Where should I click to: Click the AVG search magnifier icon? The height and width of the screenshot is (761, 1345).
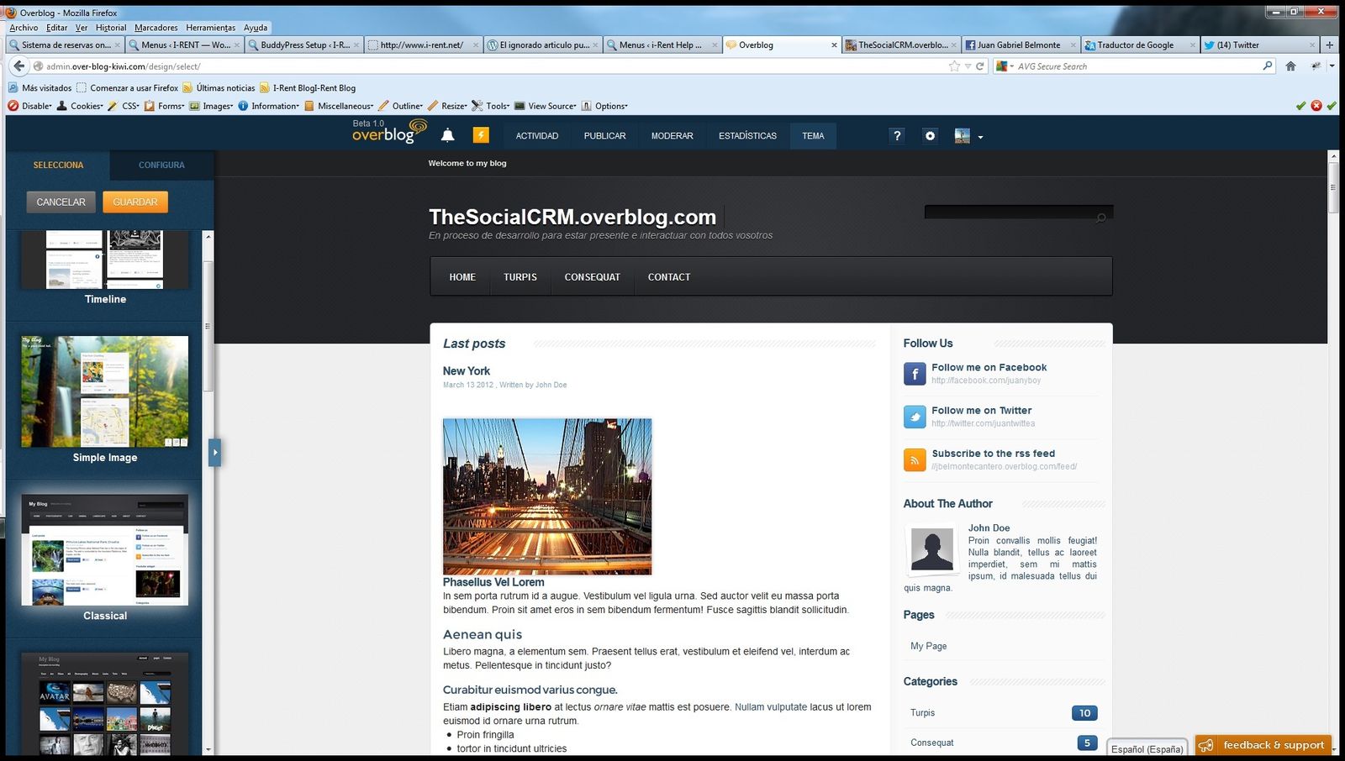[1268, 66]
